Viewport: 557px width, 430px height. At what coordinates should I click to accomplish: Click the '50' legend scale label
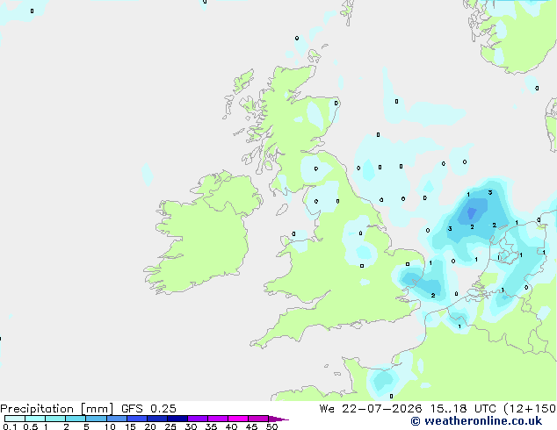coord(272,426)
